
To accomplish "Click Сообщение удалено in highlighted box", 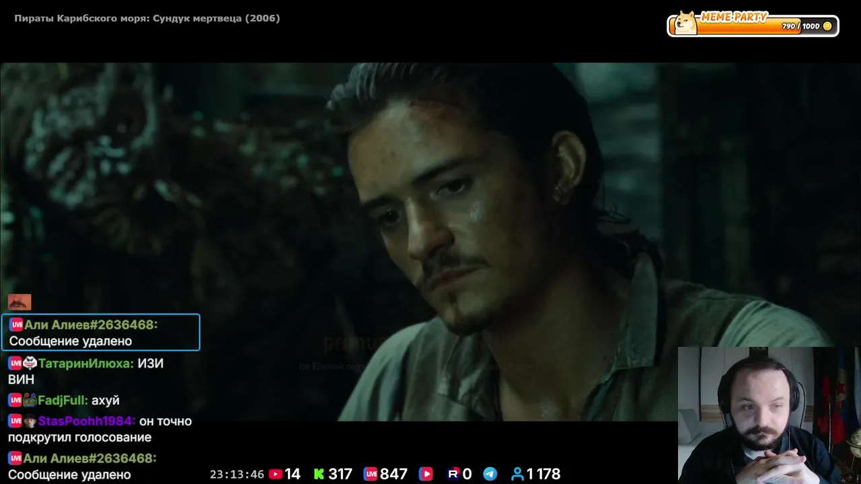I will (x=71, y=341).
